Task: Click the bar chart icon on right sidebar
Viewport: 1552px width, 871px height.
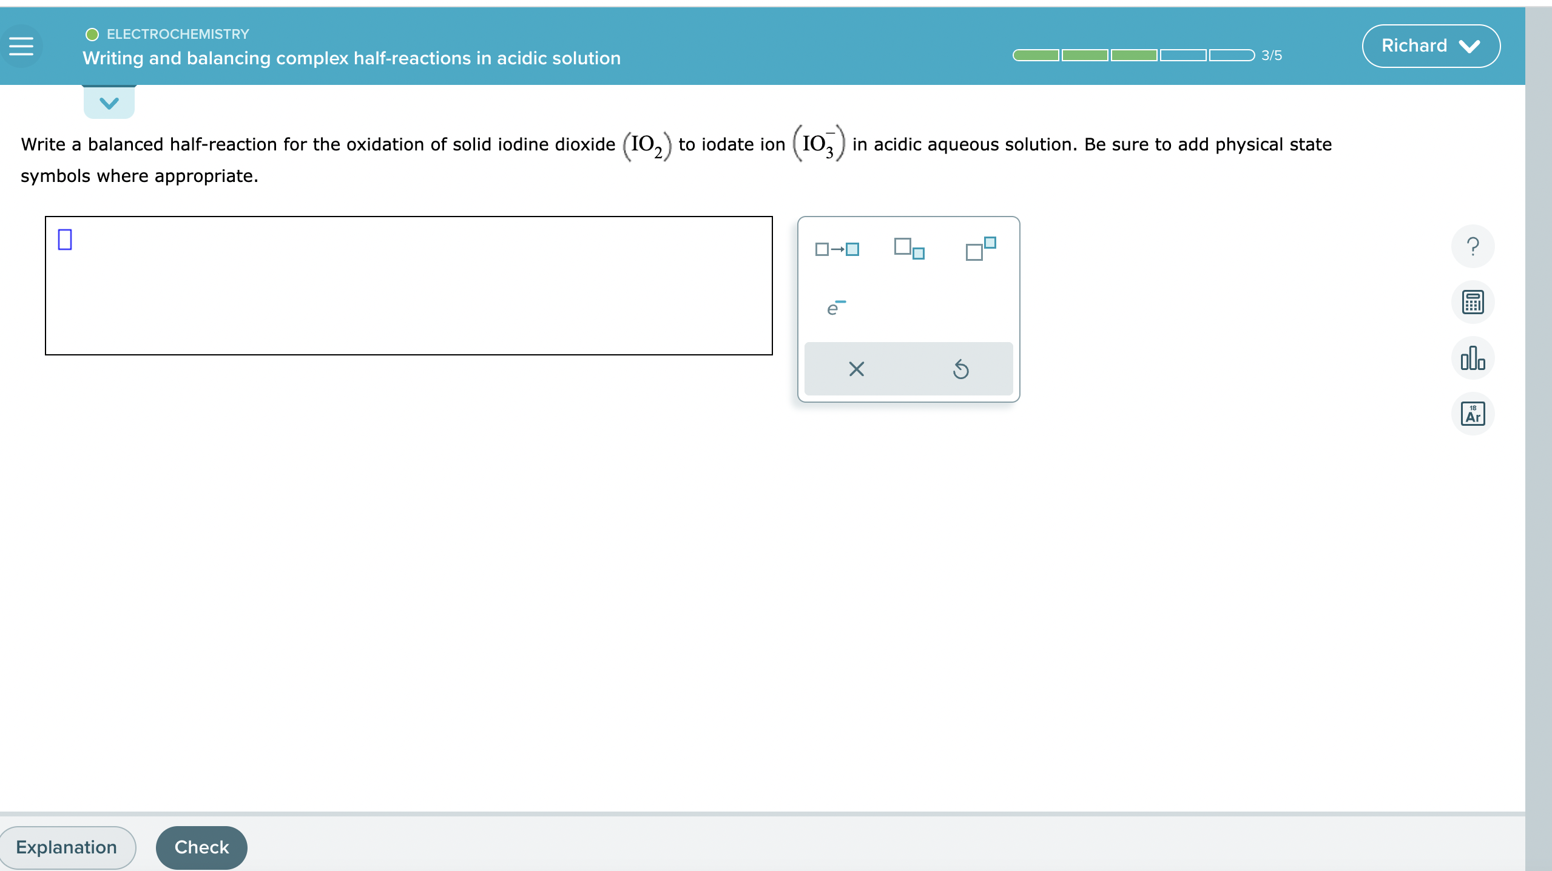Action: 1476,359
